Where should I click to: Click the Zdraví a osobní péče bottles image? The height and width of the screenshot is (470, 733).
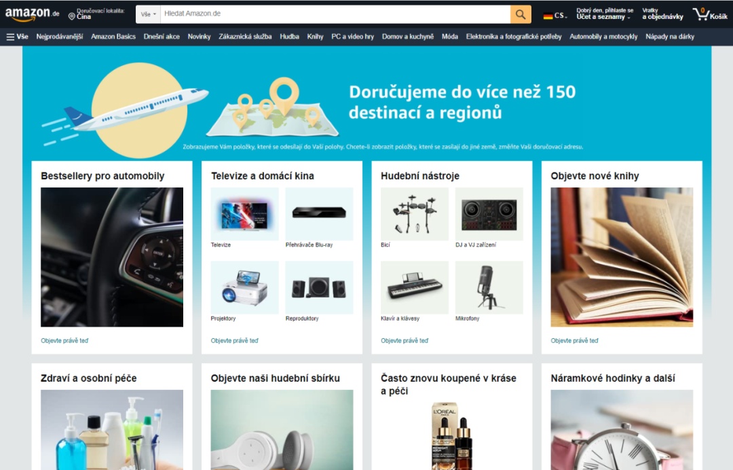112,430
